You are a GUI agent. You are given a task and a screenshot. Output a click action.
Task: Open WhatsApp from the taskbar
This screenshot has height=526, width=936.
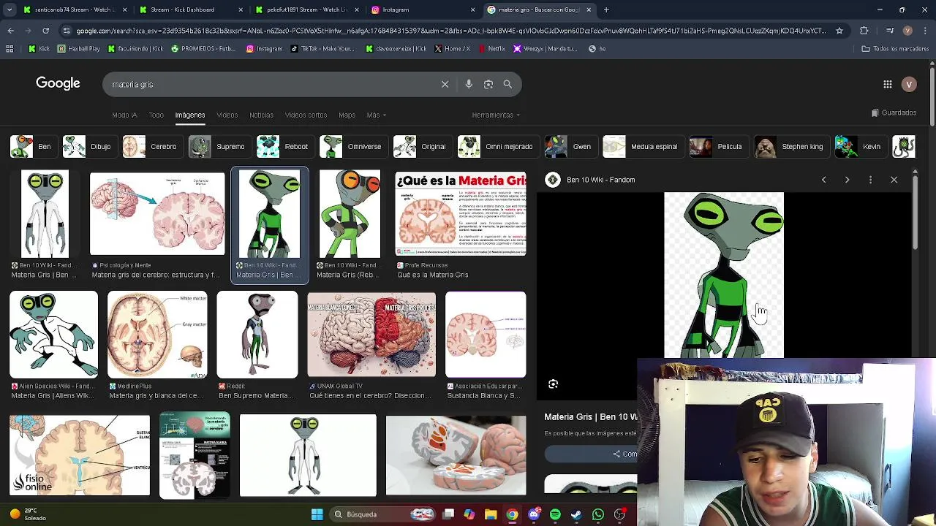[x=598, y=514]
